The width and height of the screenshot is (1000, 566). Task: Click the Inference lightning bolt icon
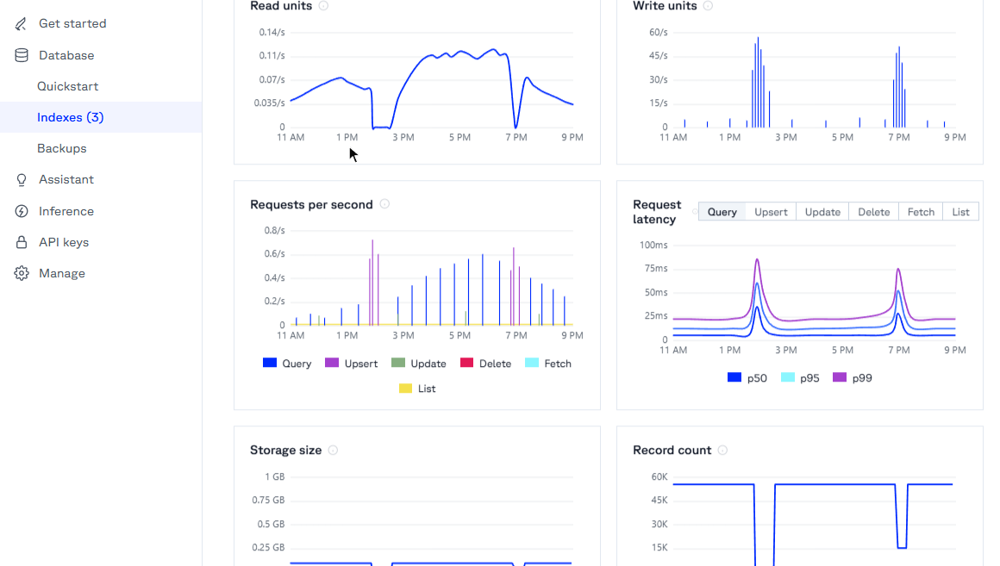click(21, 211)
